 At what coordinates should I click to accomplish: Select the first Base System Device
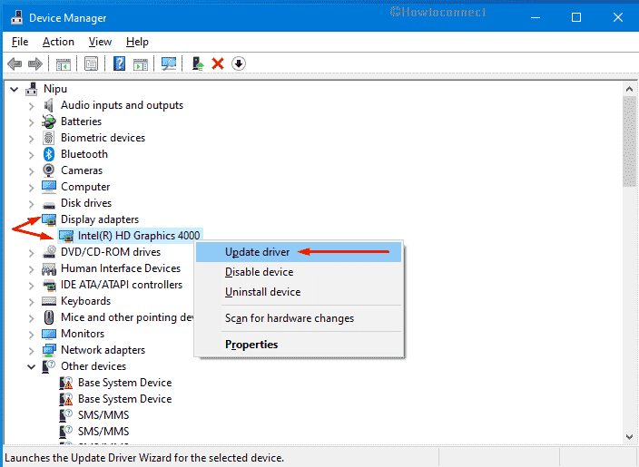coord(124,383)
